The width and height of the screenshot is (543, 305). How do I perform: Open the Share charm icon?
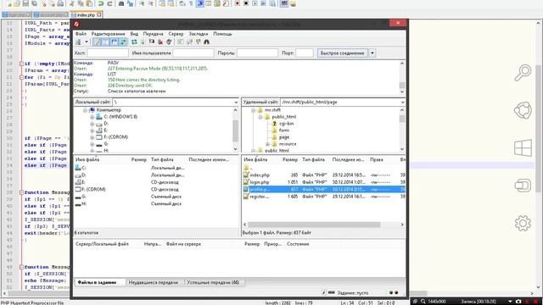coord(523,110)
